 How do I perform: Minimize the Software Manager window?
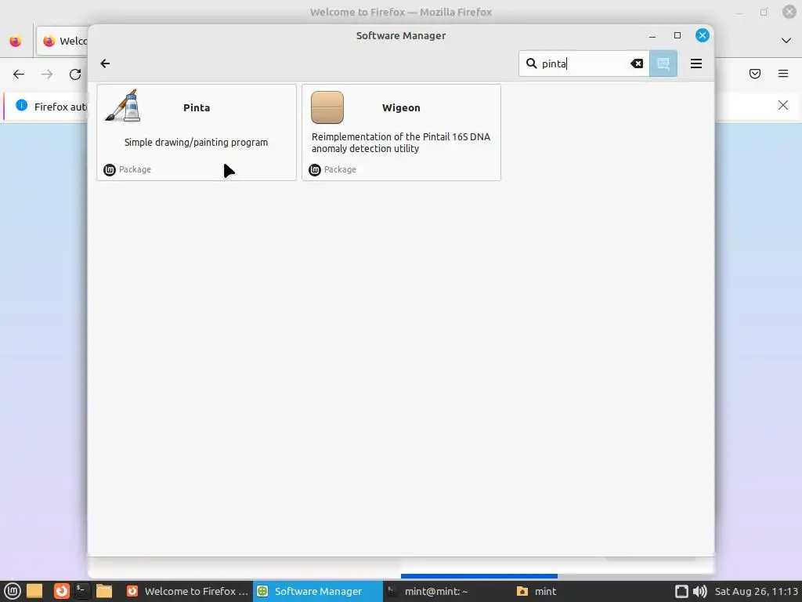tap(652, 35)
